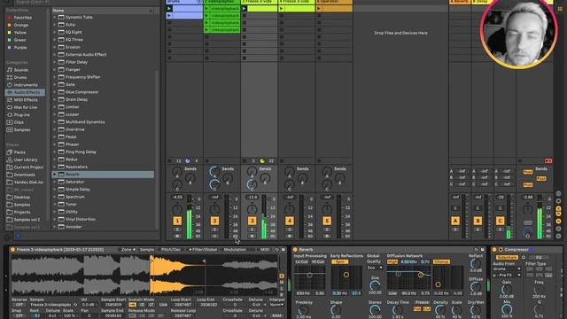Viewport: 567px width, 319px height.
Task: Expand the EQ Eight folder
Action: coord(55,32)
